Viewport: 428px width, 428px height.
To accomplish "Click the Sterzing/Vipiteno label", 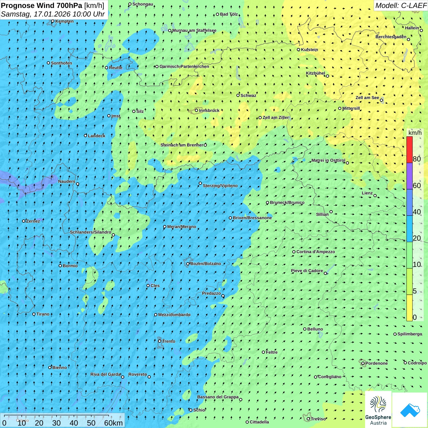I will point(220,186).
